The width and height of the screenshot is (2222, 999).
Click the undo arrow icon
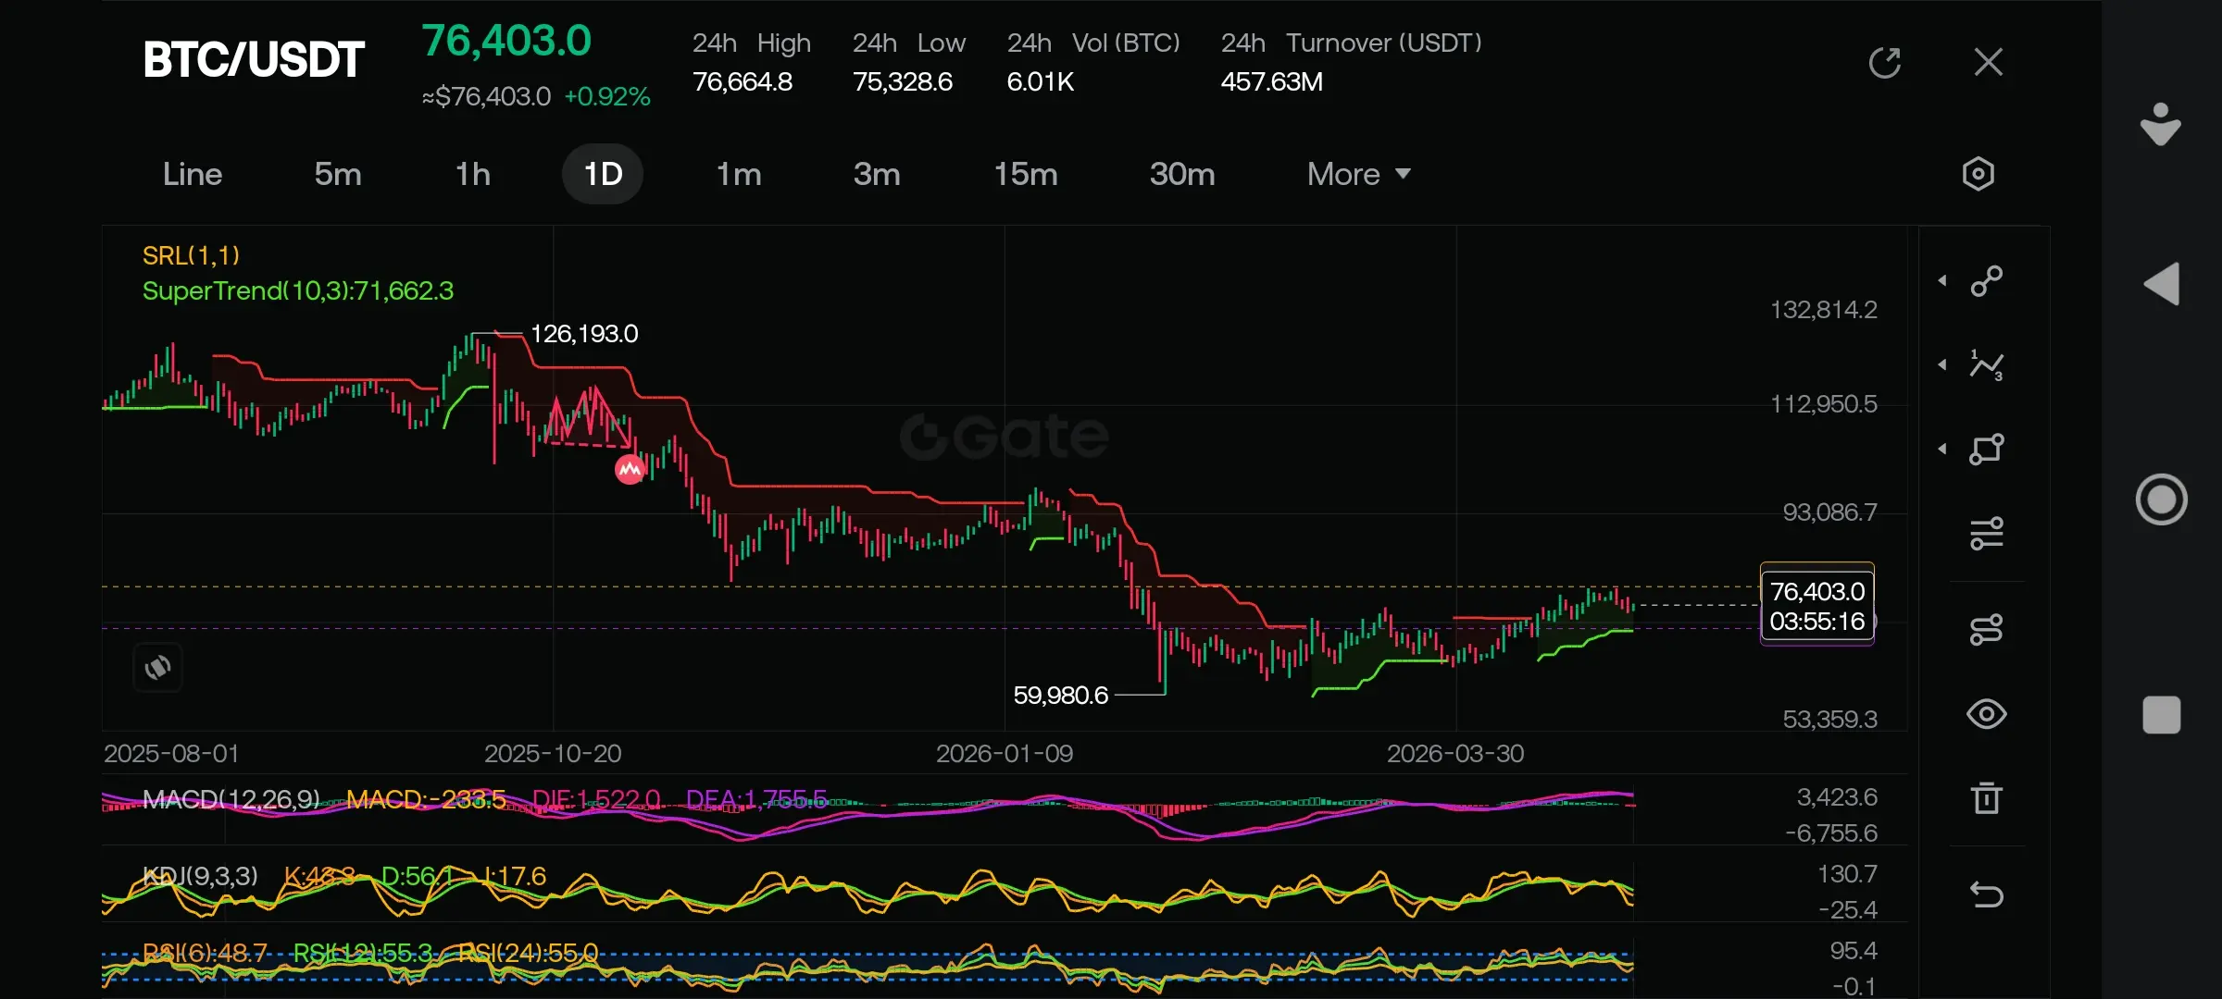click(x=1986, y=894)
